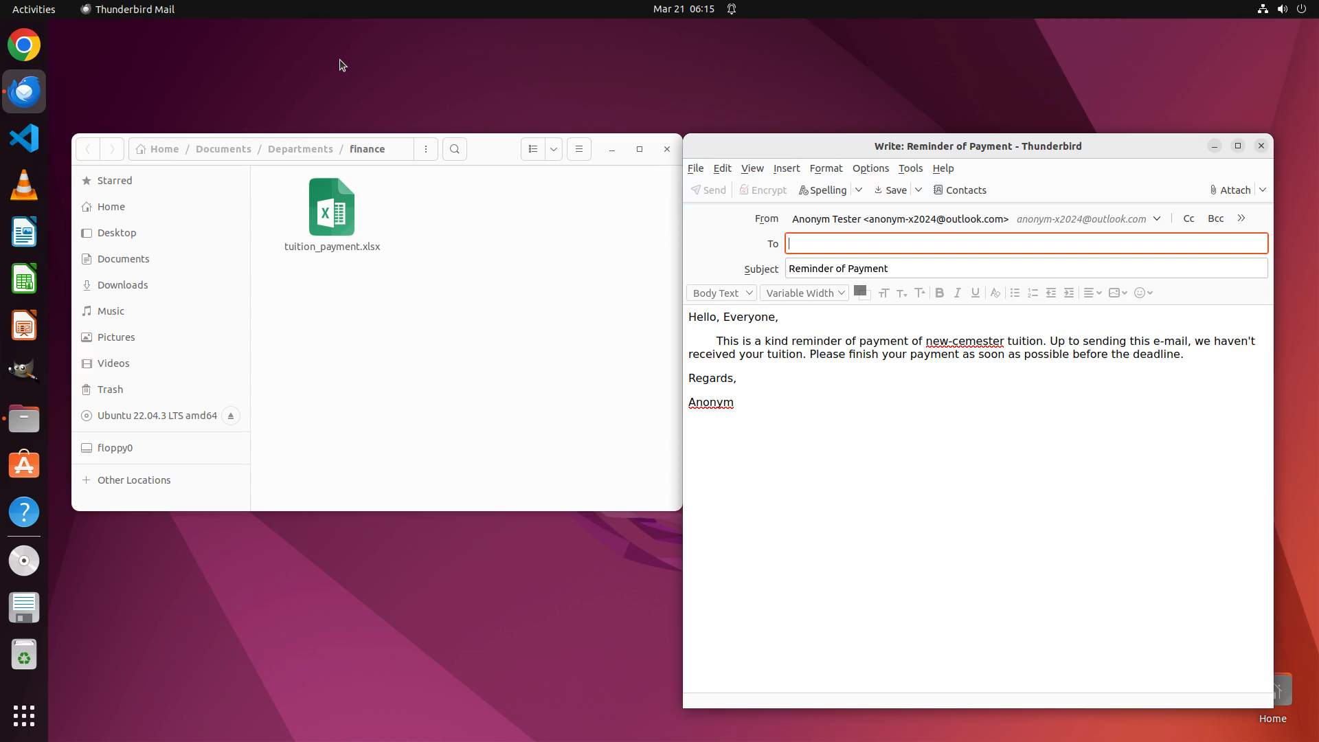Click the insert image icon

pos(1118,293)
